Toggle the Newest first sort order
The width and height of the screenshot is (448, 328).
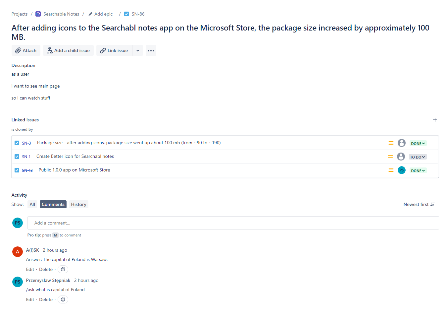pyautogui.click(x=419, y=204)
